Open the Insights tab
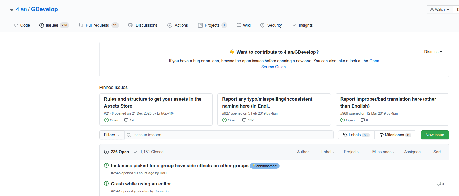Viewport: 459px width, 196px height. click(302, 25)
